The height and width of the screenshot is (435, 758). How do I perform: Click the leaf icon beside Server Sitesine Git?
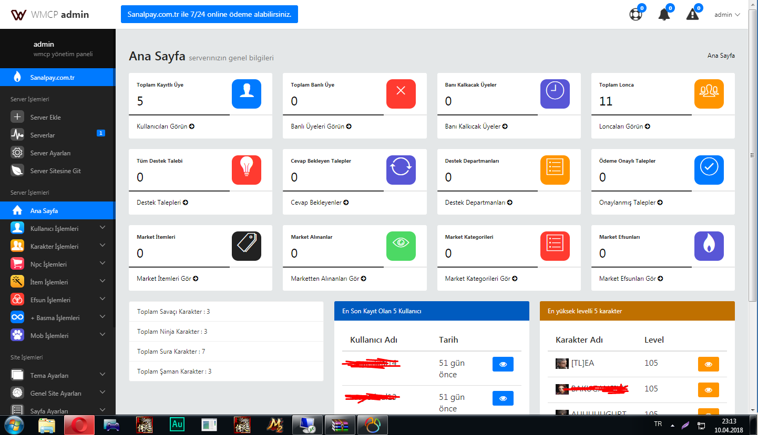tap(17, 171)
